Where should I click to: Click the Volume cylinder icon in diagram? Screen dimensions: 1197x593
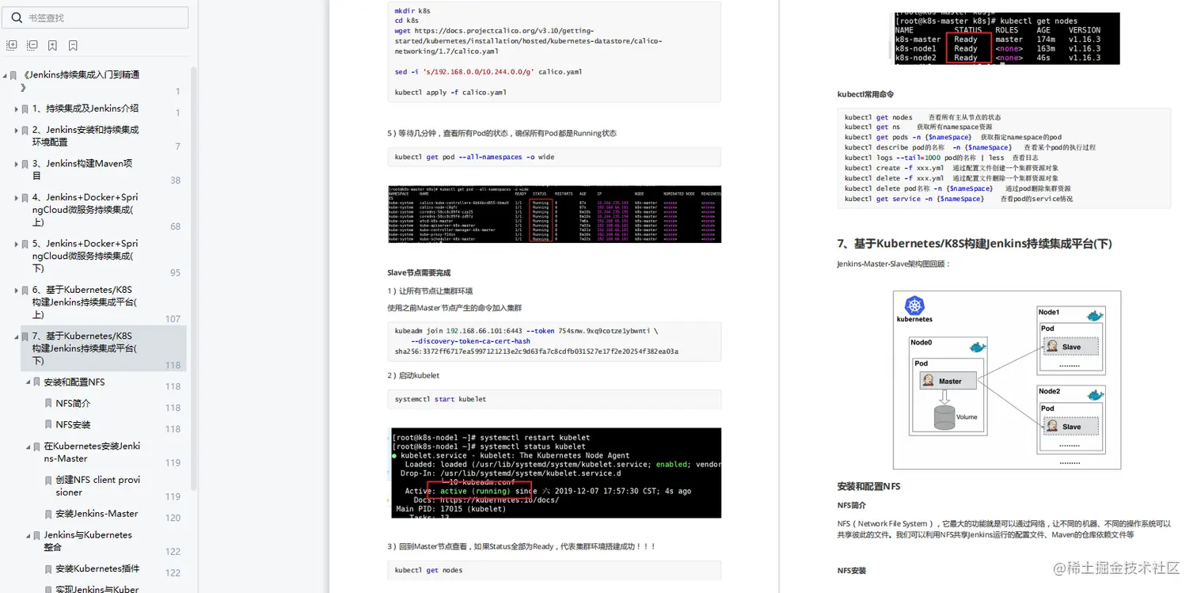944,417
